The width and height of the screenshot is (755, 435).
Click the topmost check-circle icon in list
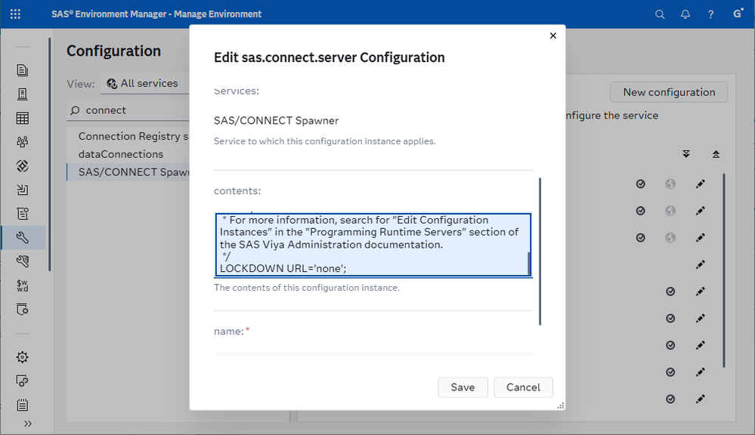pyautogui.click(x=640, y=184)
